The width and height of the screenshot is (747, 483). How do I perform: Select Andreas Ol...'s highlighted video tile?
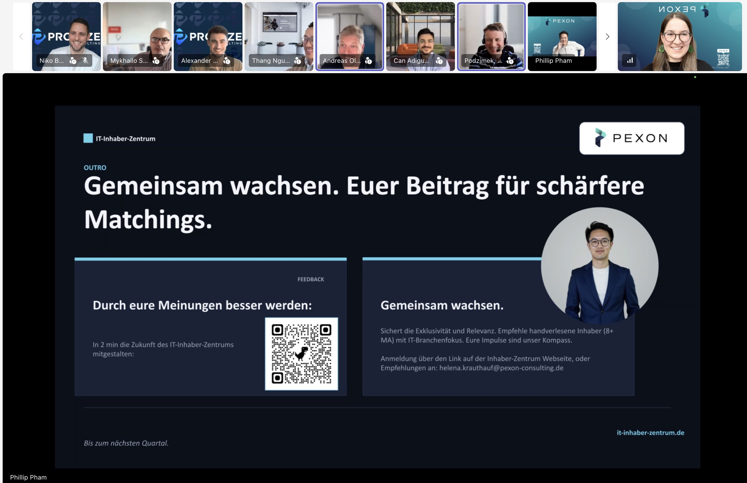click(350, 37)
